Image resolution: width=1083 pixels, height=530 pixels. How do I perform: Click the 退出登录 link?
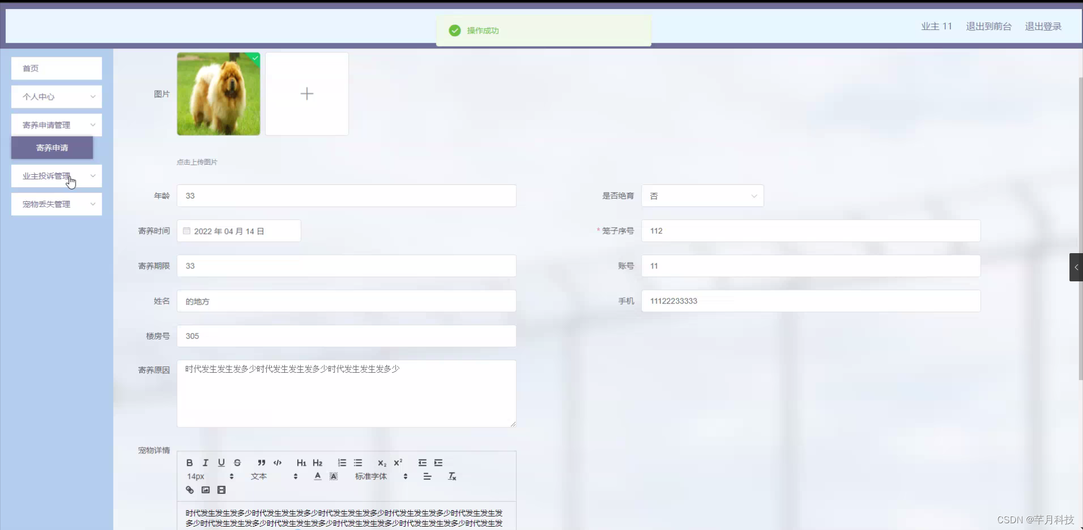1042,26
